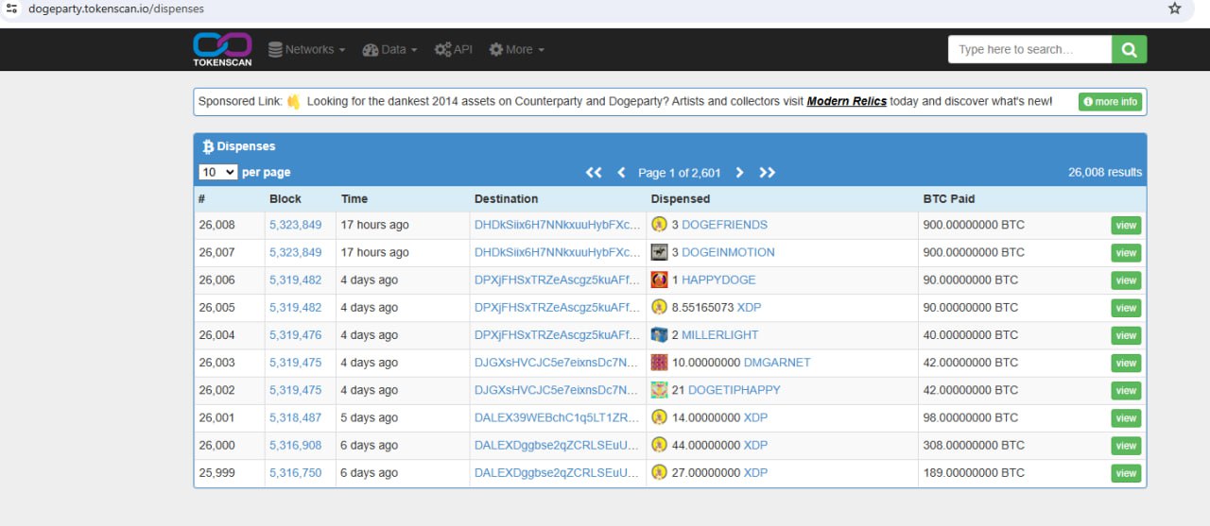Open destination address in row 26,008
Screen dimensions: 1210x526
557,225
